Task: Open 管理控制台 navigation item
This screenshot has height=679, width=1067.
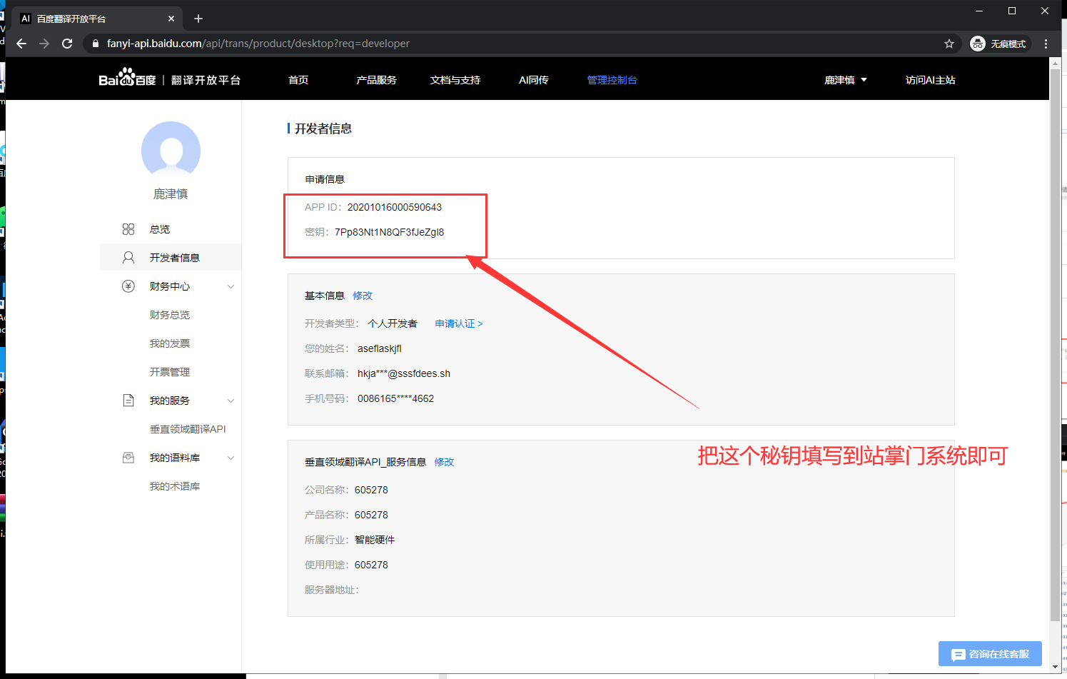Action: [612, 80]
